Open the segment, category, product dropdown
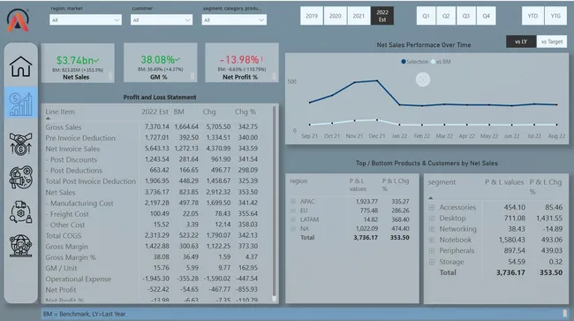The height and width of the screenshot is (321, 574). coord(234,19)
